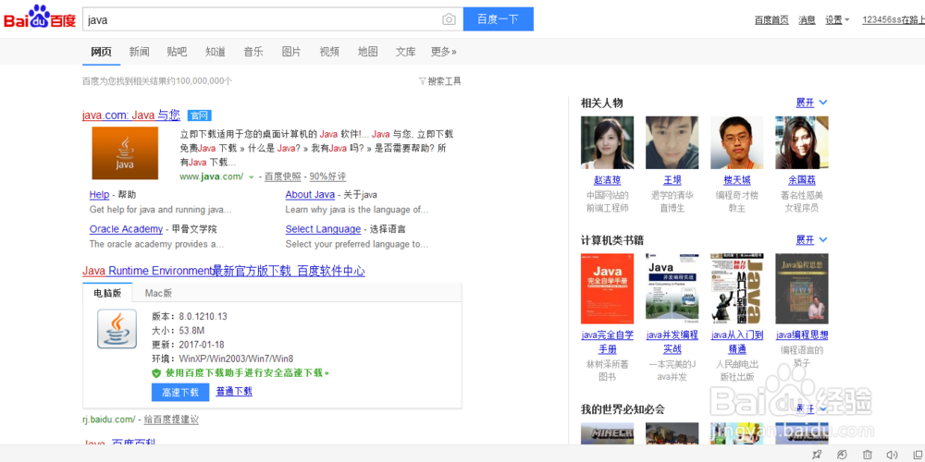Switch to the 新闻 tab
The width and height of the screenshot is (925, 462).
coord(140,52)
